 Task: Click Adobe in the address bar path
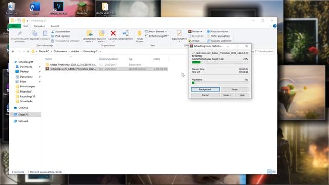pos(75,51)
